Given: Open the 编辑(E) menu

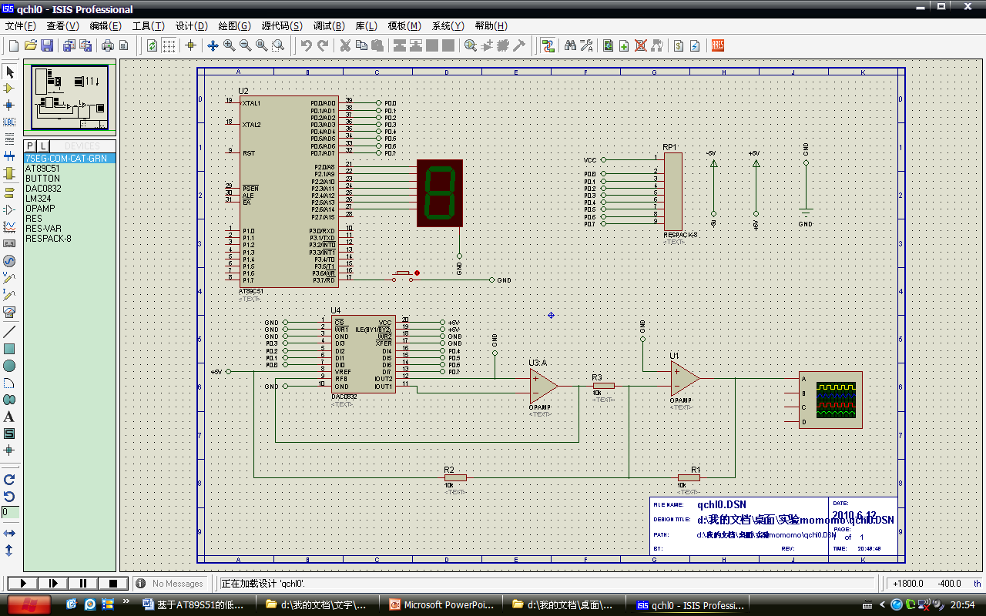Looking at the screenshot, I should (104, 26).
